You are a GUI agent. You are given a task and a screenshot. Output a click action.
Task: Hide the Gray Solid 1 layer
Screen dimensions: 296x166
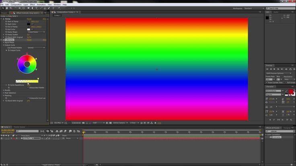click(x=2, y=138)
